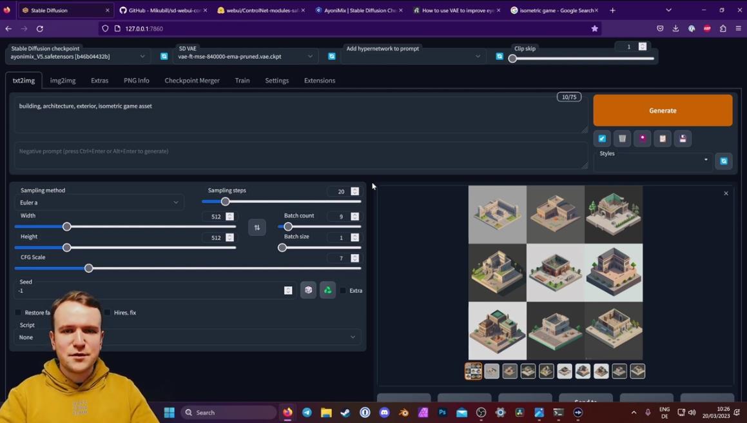747x423 pixels.
Task: Click the Send to button below the gallery
Action: tap(587, 401)
